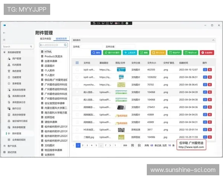Click the red 批量删除 button
This screenshot has height=179, width=223.
207,53
